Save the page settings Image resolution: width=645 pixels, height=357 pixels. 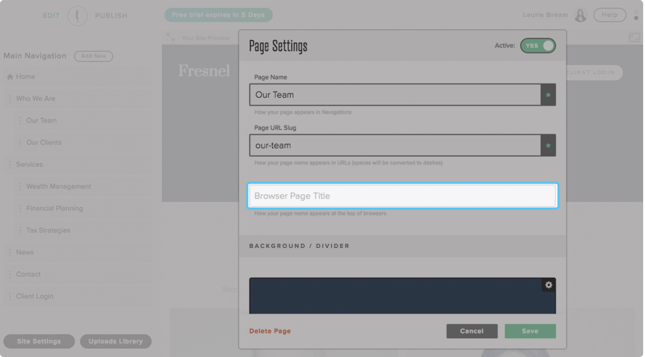click(x=530, y=331)
